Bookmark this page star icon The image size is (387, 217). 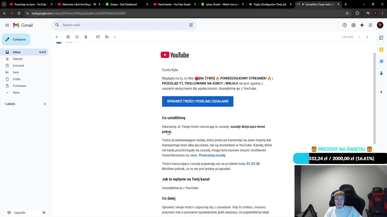point(347,13)
